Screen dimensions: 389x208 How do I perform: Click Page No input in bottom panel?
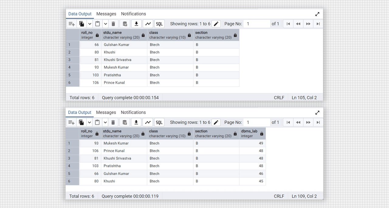pyautogui.click(x=257, y=122)
